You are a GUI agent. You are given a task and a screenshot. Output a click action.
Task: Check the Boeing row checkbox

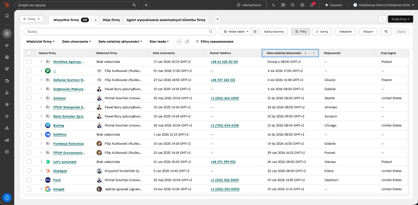coord(29,125)
